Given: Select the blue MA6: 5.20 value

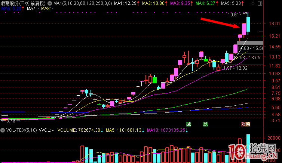Looking at the screenshot, I should coord(11,9).
